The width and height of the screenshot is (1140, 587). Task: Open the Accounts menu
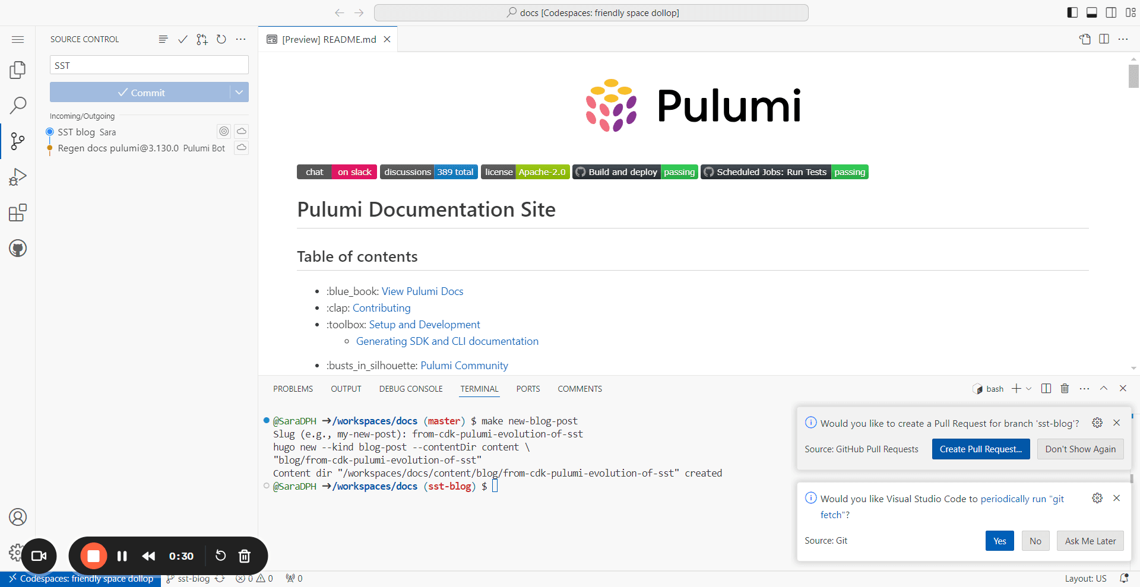tap(18, 517)
